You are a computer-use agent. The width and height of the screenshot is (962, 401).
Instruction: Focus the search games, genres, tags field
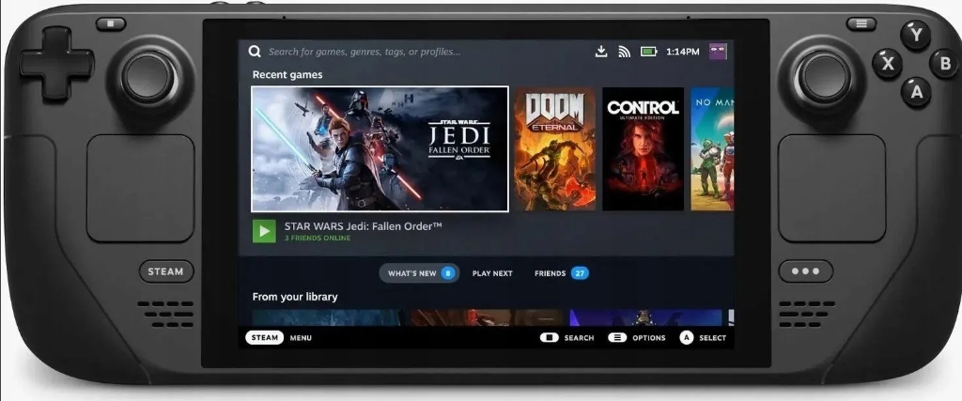pyautogui.click(x=365, y=52)
